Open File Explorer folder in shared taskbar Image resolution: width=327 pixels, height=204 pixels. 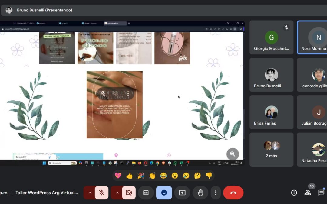(134, 163)
